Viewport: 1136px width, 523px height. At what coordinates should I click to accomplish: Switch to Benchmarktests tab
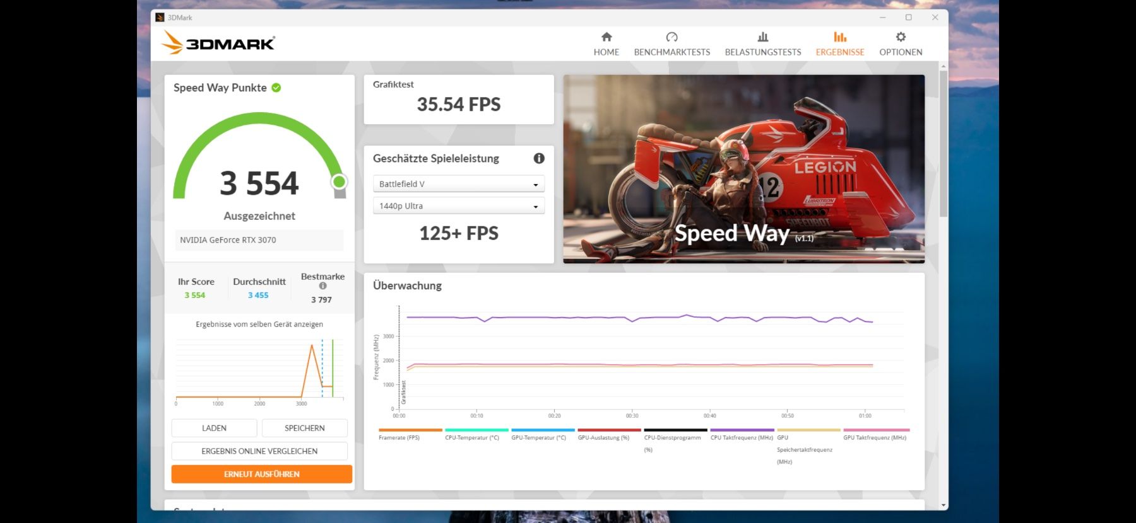[672, 44]
